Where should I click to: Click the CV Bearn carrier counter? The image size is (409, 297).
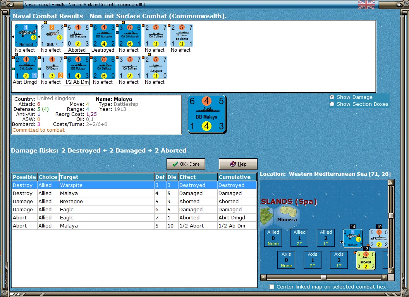[52, 67]
